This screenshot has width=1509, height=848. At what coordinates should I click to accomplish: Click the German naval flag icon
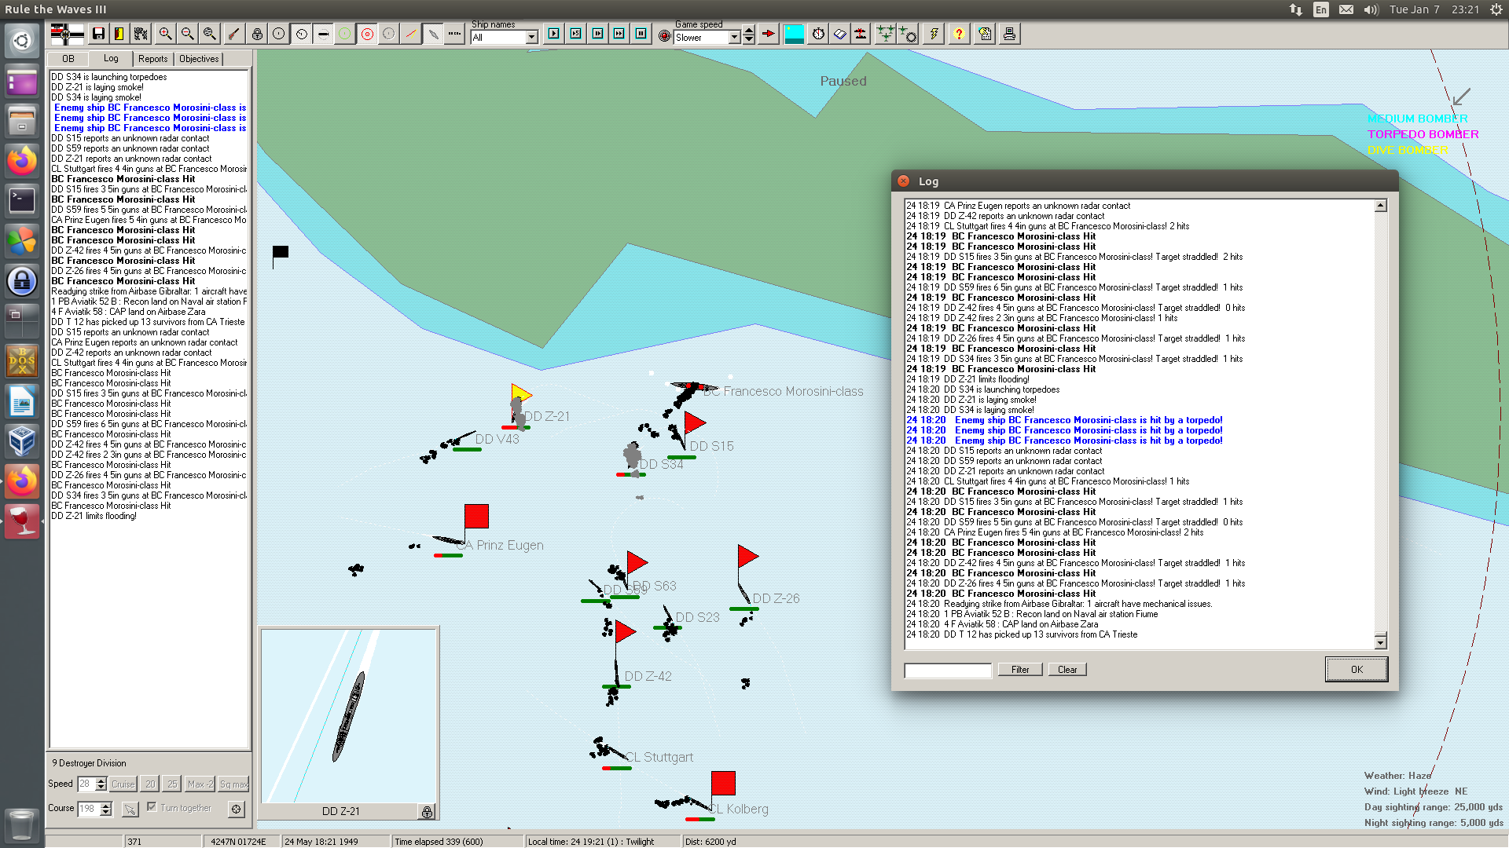[67, 34]
